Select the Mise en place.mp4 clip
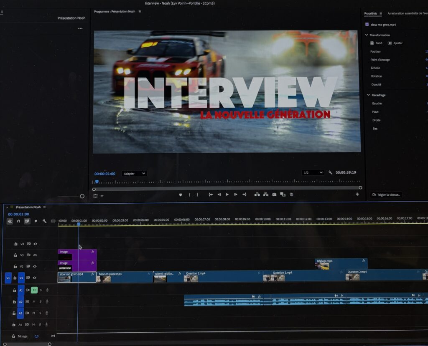The height and width of the screenshot is (346, 428). [124, 277]
